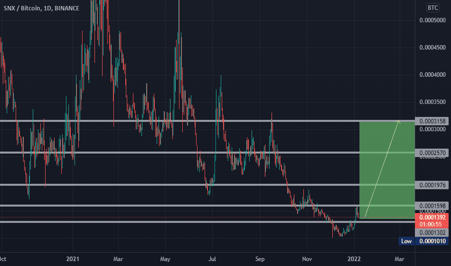Click the 0.0004000 price axis value

[x=432, y=75]
